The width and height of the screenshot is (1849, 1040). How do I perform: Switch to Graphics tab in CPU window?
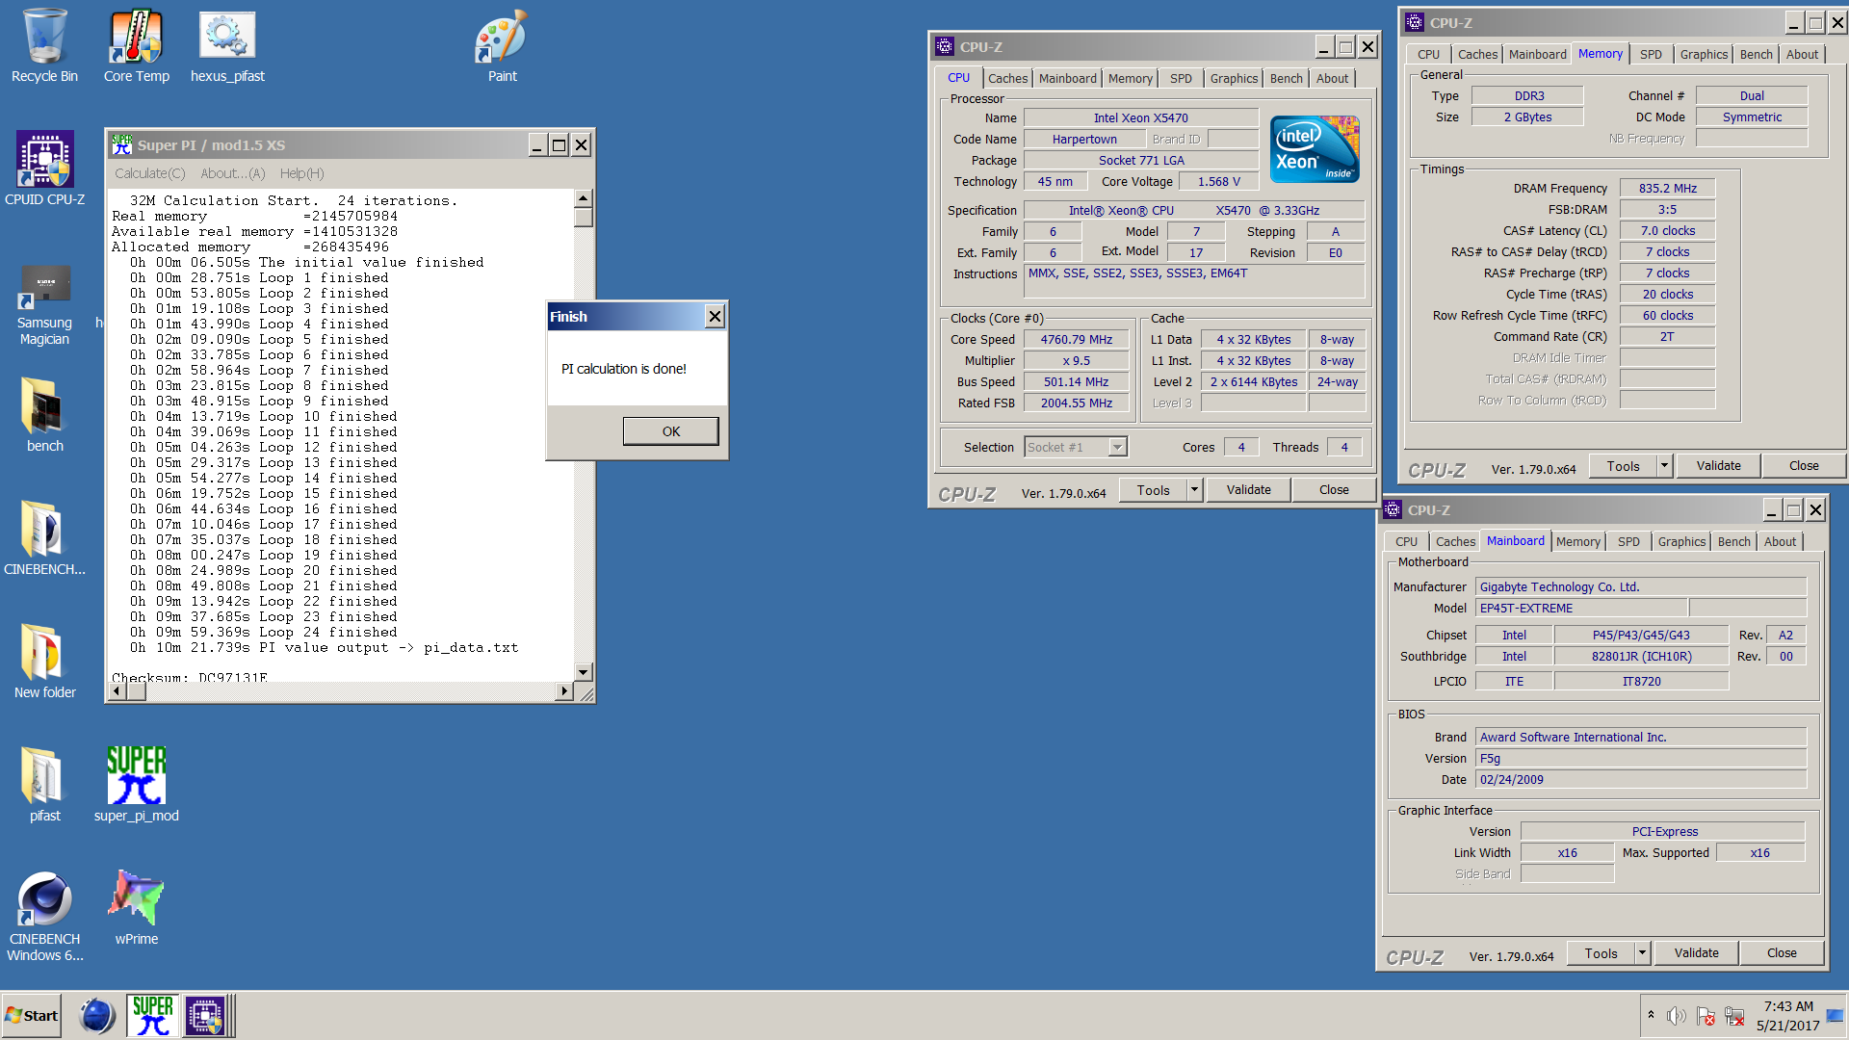point(1234,78)
